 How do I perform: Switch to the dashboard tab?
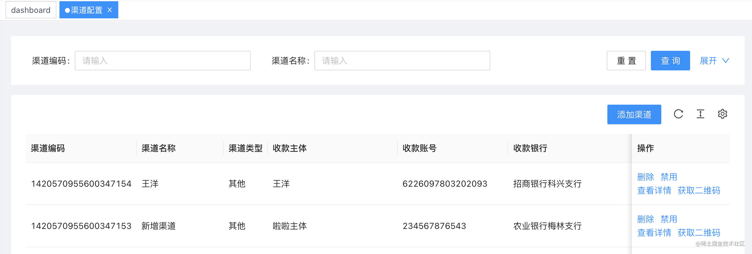31,10
